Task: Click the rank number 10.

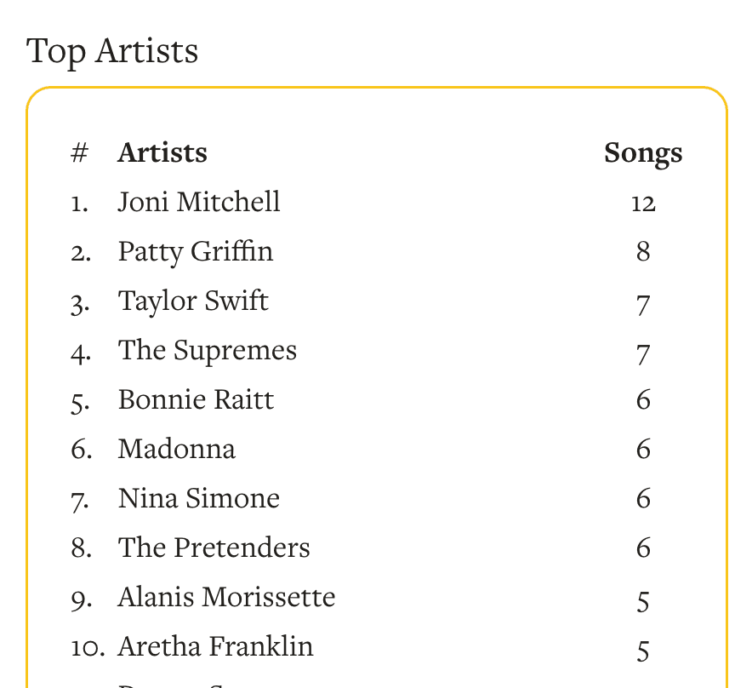Action: click(x=87, y=648)
